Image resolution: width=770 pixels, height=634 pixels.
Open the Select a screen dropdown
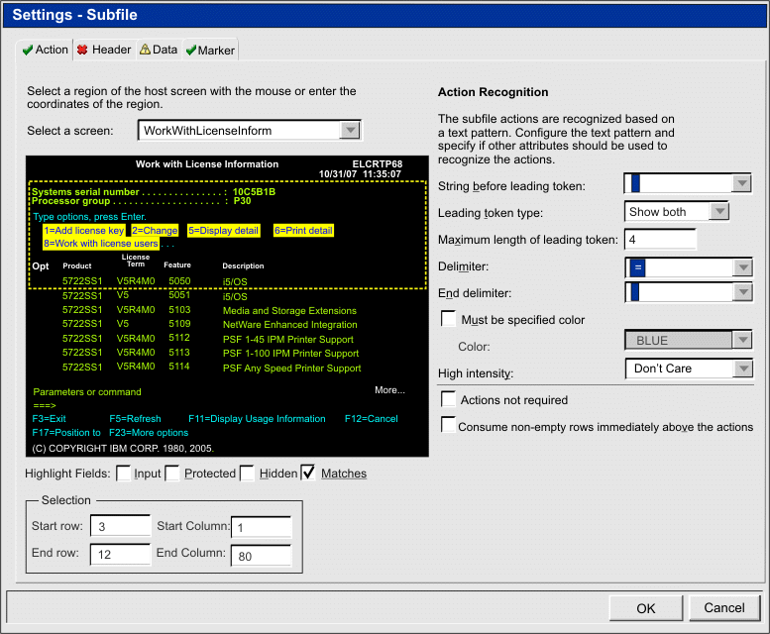pos(350,130)
